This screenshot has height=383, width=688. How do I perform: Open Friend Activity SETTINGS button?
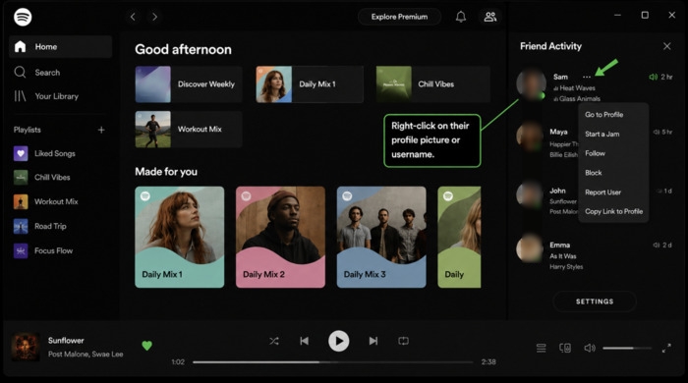(x=595, y=301)
